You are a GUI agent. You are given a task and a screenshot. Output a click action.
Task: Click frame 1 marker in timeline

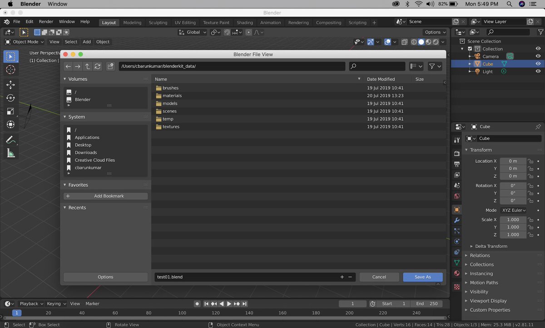[17, 313]
